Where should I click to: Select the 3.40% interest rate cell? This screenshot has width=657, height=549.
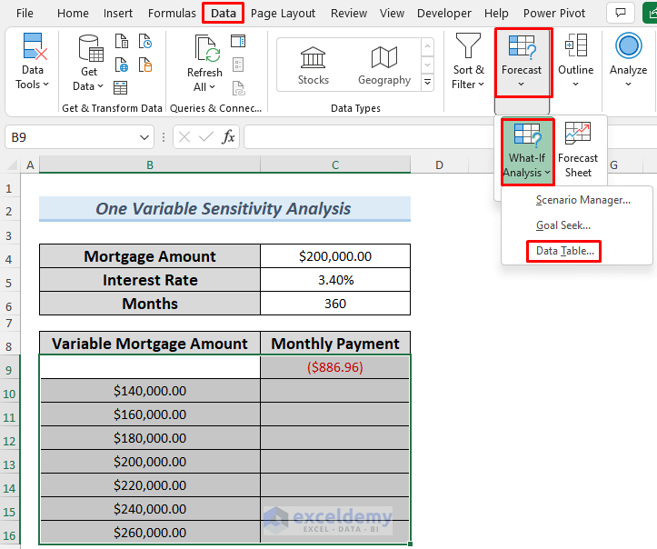pyautogui.click(x=335, y=280)
